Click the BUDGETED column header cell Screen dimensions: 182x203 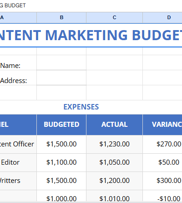click(x=61, y=125)
